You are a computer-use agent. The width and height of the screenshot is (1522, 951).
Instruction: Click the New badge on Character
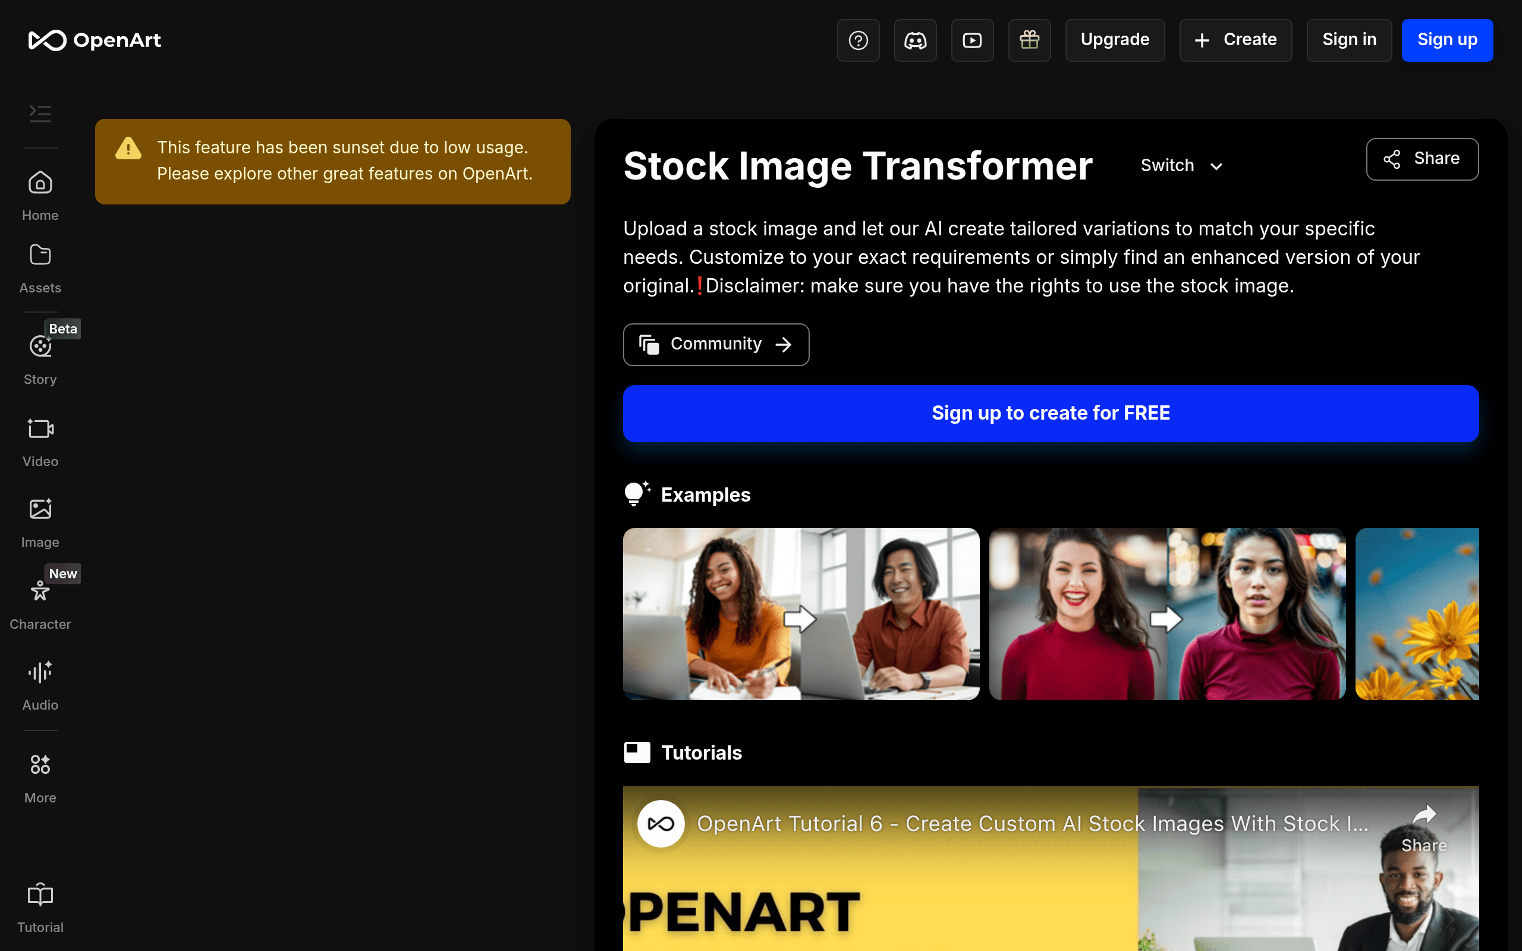(63, 574)
